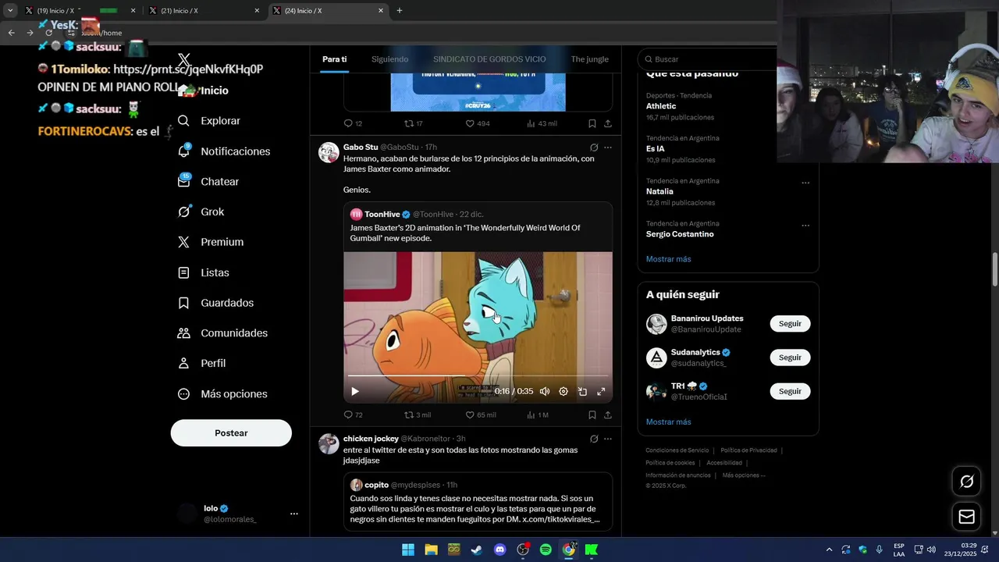Expand footer Más opciones link
Viewport: 999px width, 562px height.
point(744,475)
